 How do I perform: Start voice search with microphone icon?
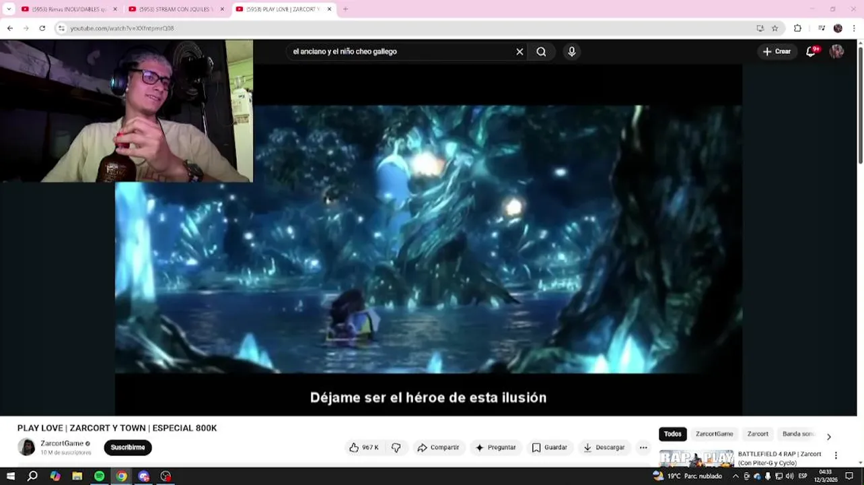571,52
